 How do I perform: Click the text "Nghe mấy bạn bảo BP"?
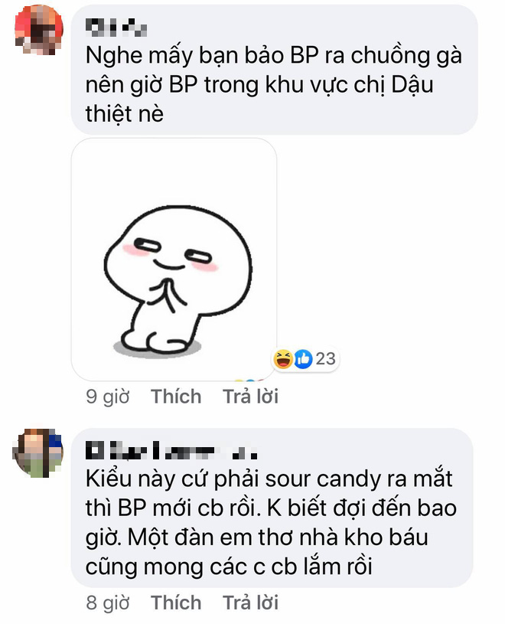(x=203, y=56)
